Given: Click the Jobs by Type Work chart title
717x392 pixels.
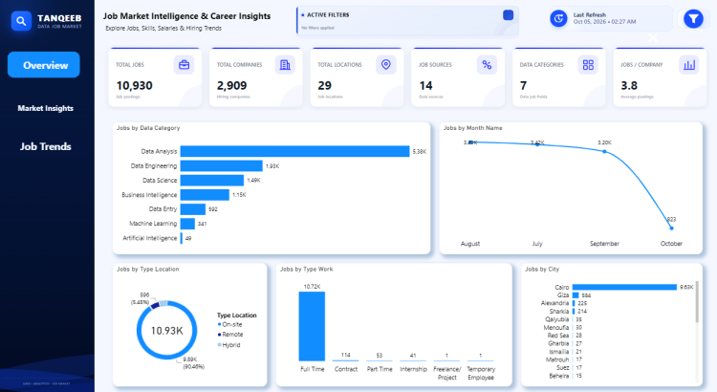Looking at the screenshot, I should tap(306, 269).
